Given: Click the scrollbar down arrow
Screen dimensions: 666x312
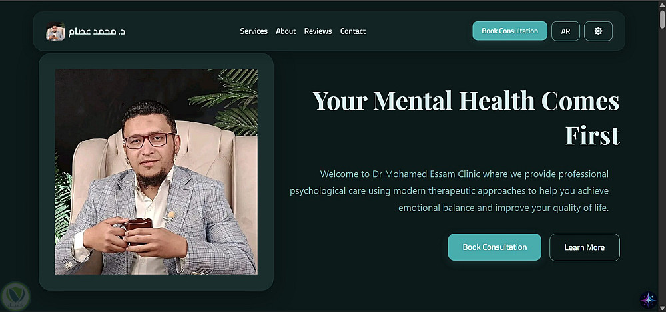Looking at the screenshot, I should [662, 308].
